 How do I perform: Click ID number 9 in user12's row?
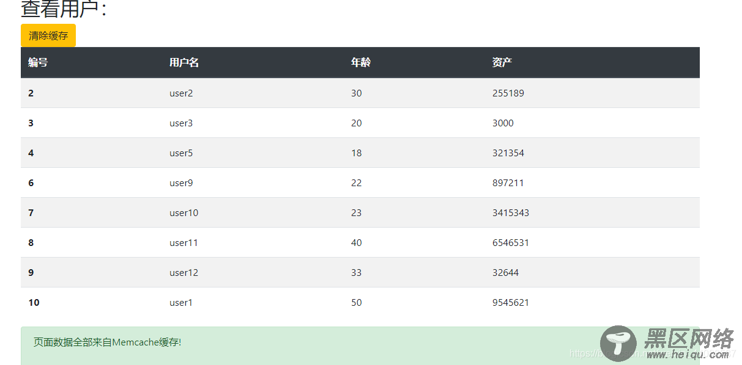pos(31,273)
